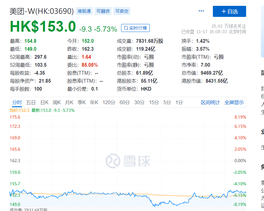Open the 月K chart tab
Image resolution: width=264 pixels, height=211 pixels.
coord(69,103)
